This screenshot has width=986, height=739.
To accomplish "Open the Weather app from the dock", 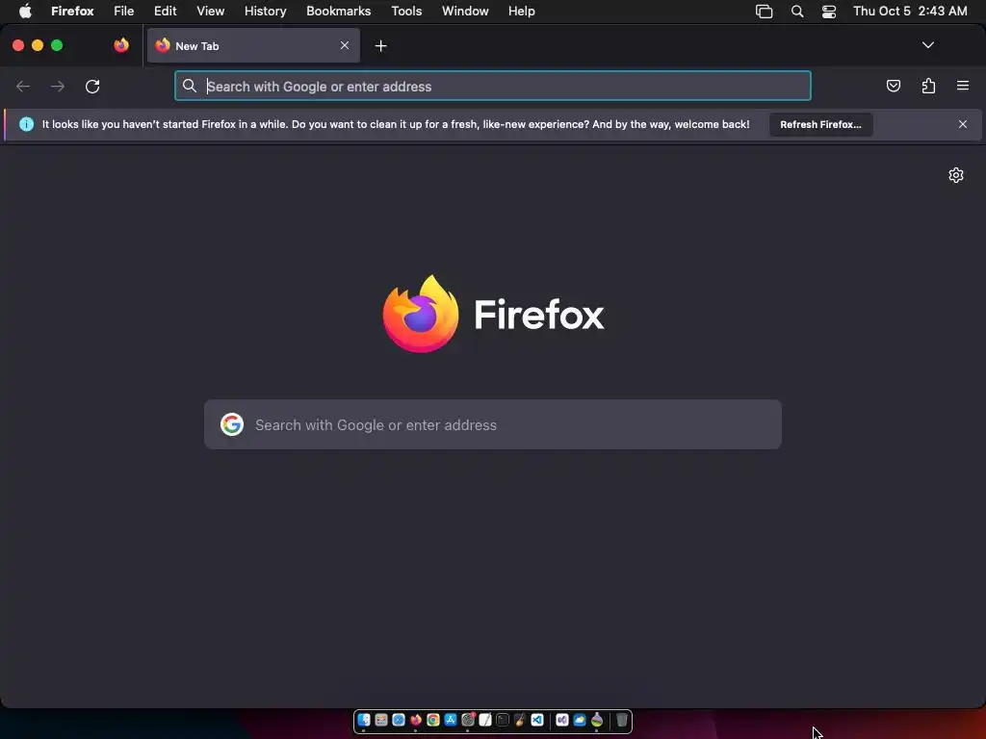I will [x=580, y=720].
